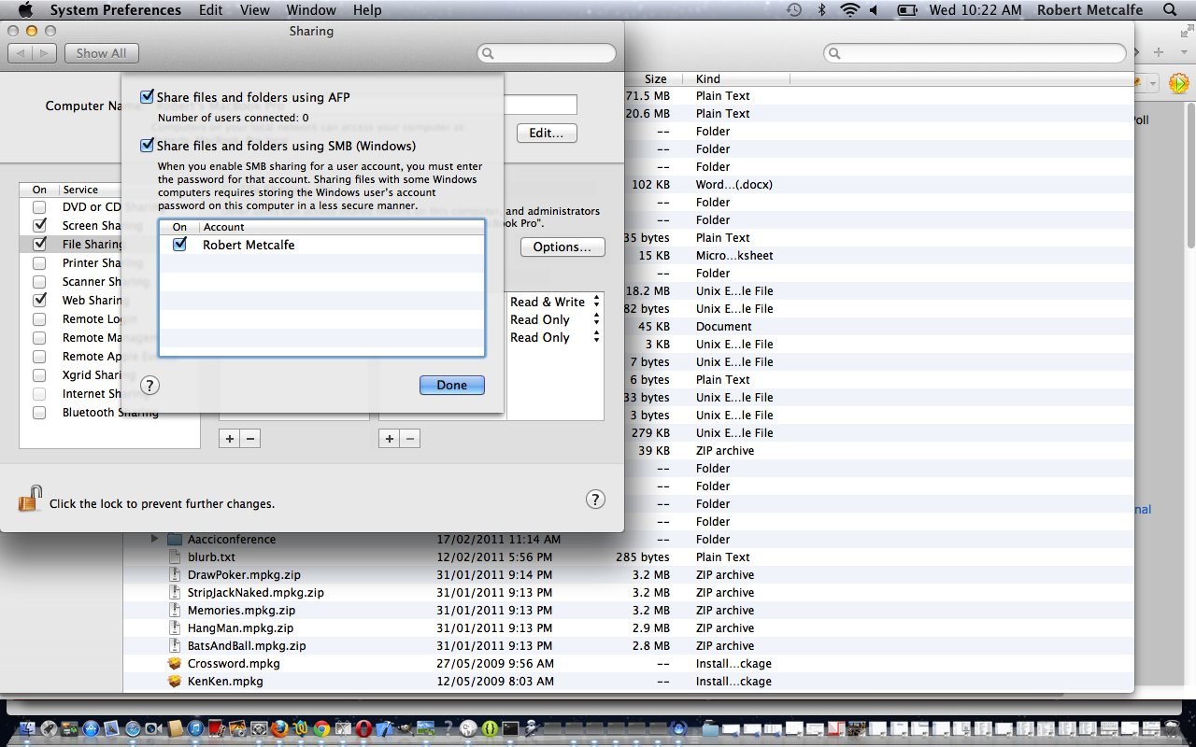Open help for the SMB options sheet
This screenshot has height=747, width=1196.
149,385
